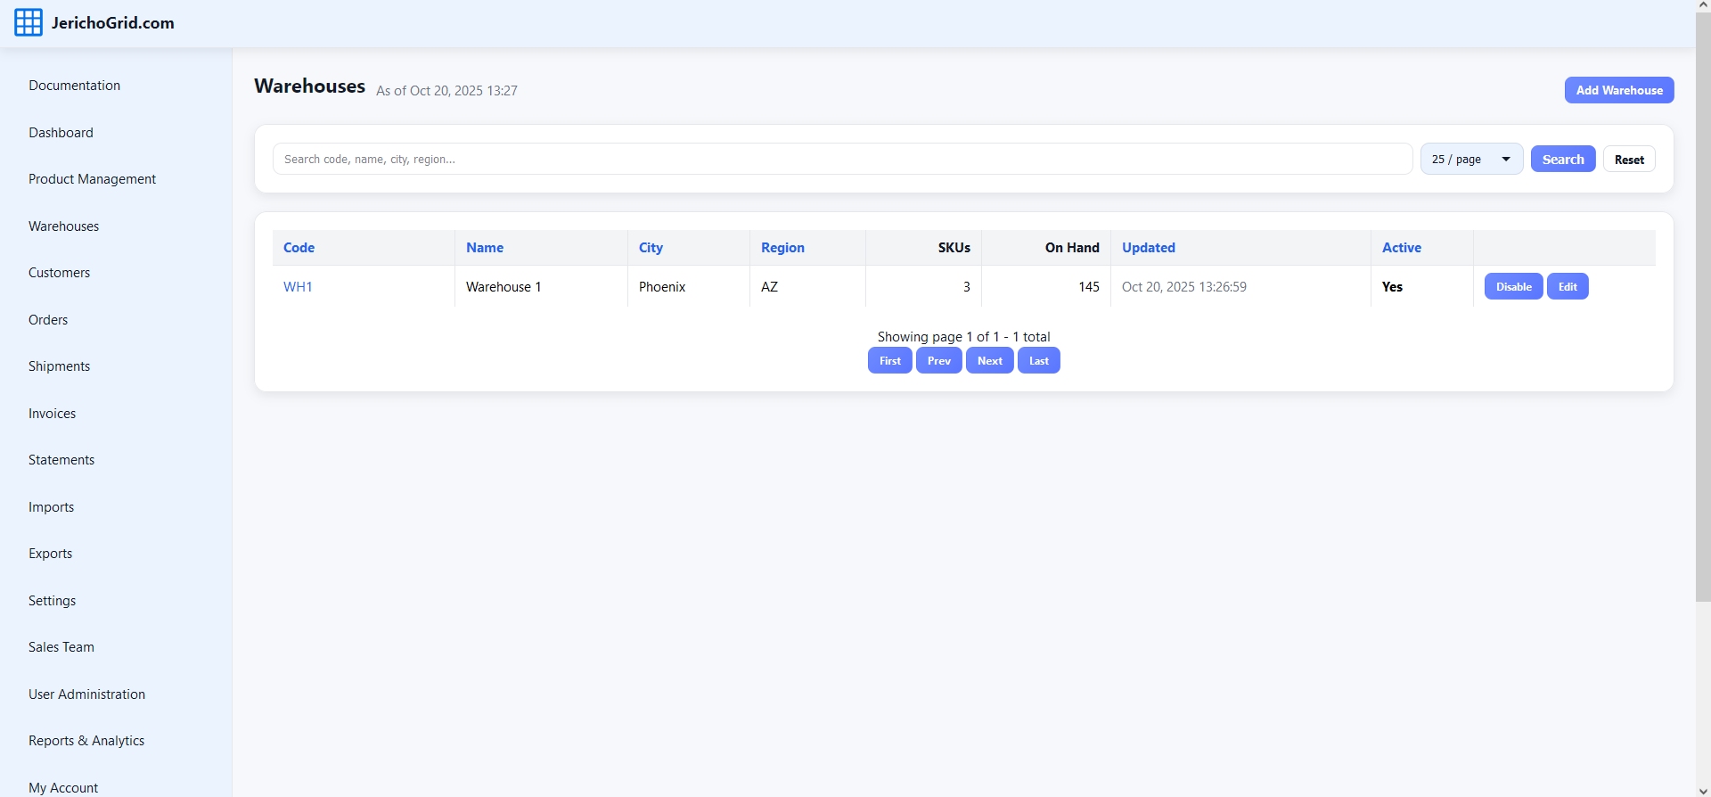Screen dimensions: 1711x797
Task: Reset the warehouse search filters
Action: pyautogui.click(x=1628, y=160)
